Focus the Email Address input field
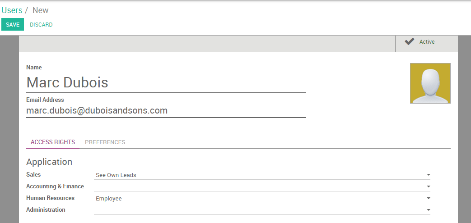Viewport: 471px width, 223px height. [x=166, y=111]
